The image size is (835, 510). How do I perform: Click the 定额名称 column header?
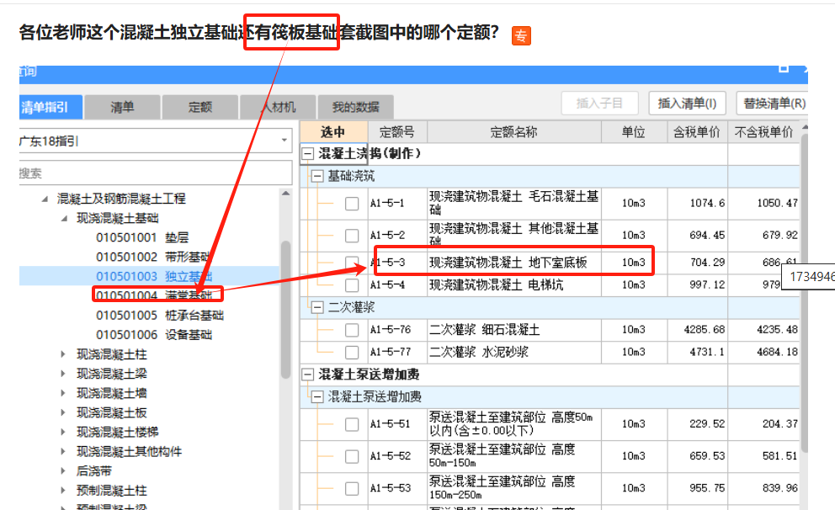tap(514, 132)
